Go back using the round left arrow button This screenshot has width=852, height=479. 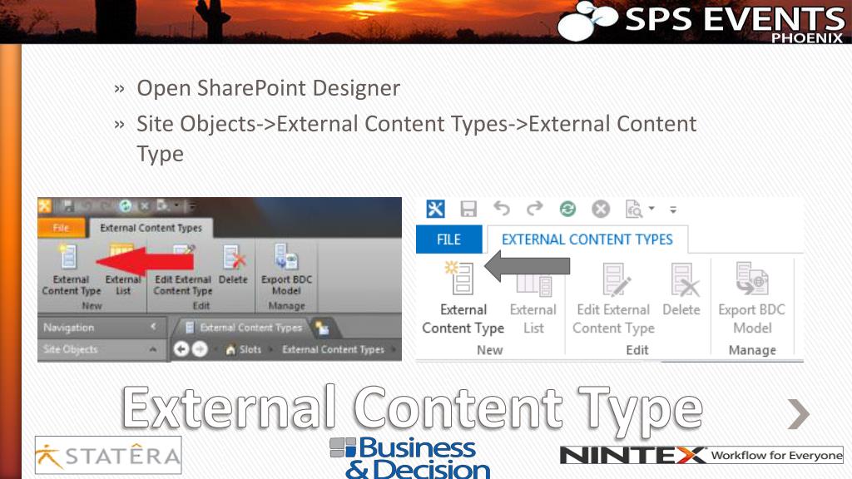[x=181, y=349]
